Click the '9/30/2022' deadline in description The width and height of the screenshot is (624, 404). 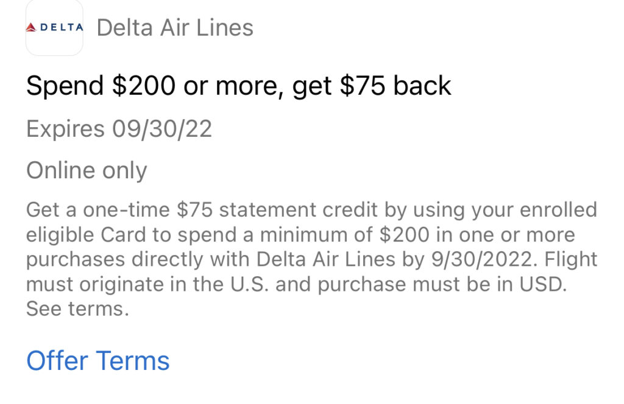(x=484, y=259)
